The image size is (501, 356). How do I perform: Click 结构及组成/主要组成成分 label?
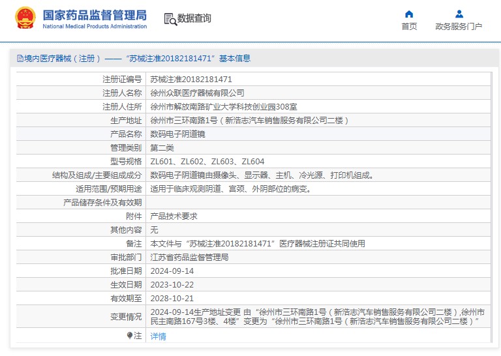pyautogui.click(x=97, y=175)
